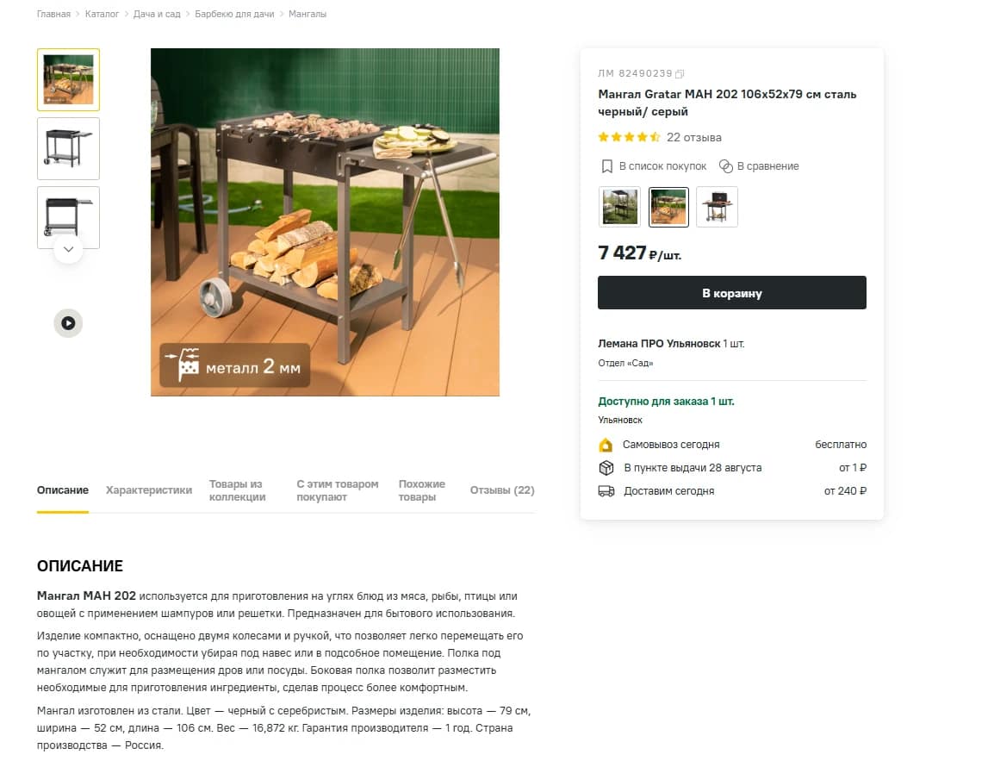Screen dimensions: 988x767
Task: Select the second gallery thumbnail of the grill
Action: click(x=69, y=149)
